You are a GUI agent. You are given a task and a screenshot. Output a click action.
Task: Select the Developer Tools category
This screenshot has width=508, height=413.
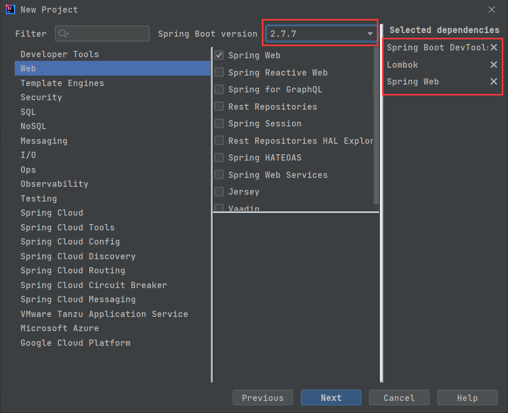59,54
